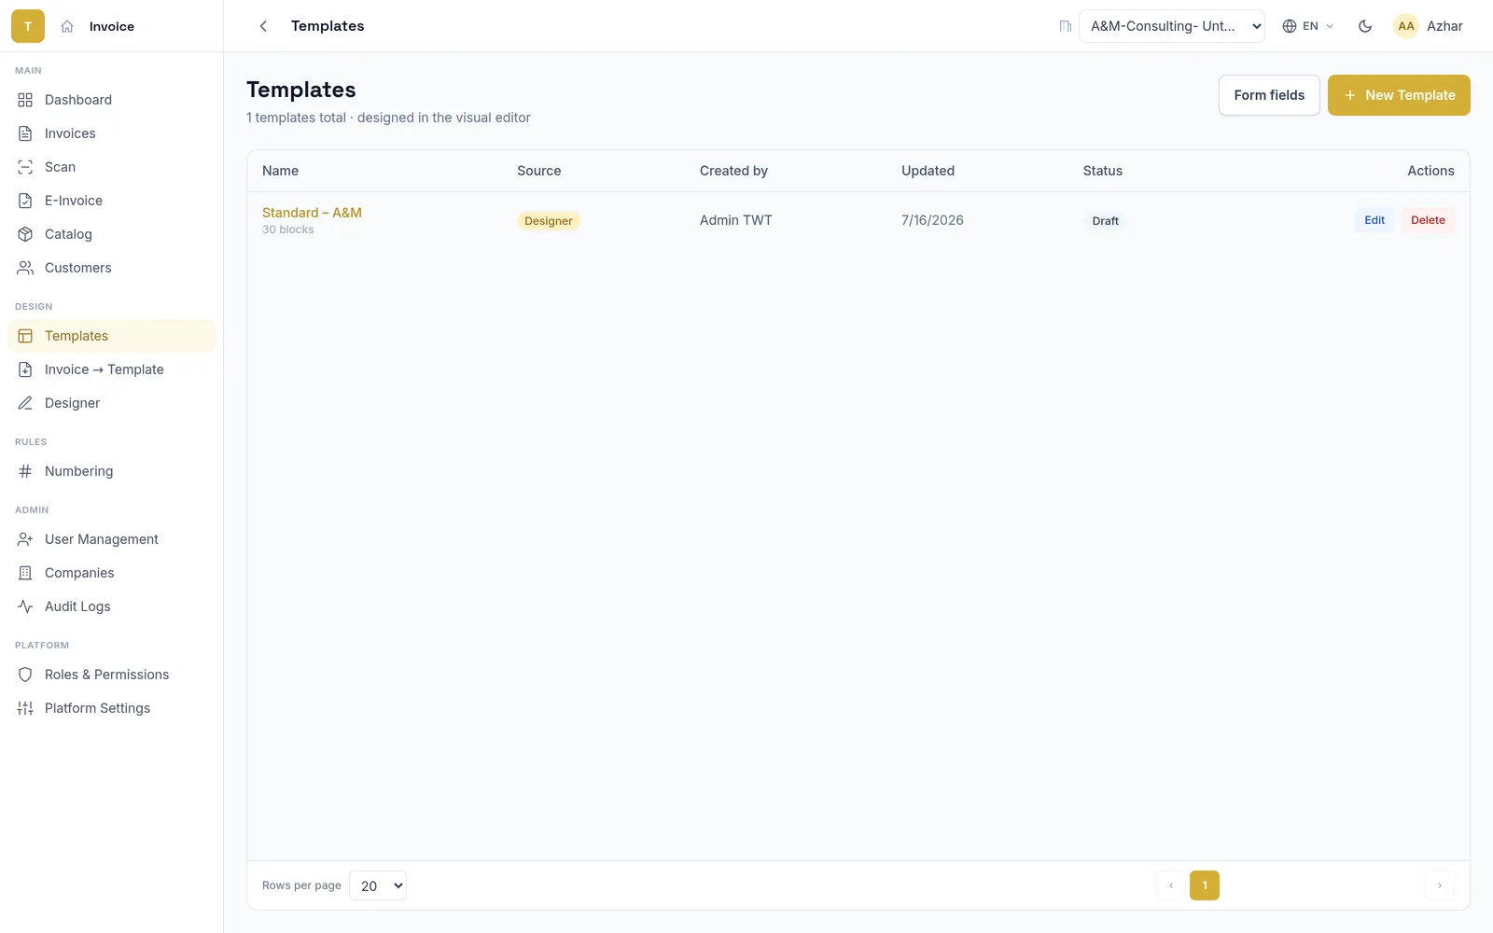Click the Customers people icon
Image resolution: width=1493 pixels, height=933 pixels.
coord(25,268)
